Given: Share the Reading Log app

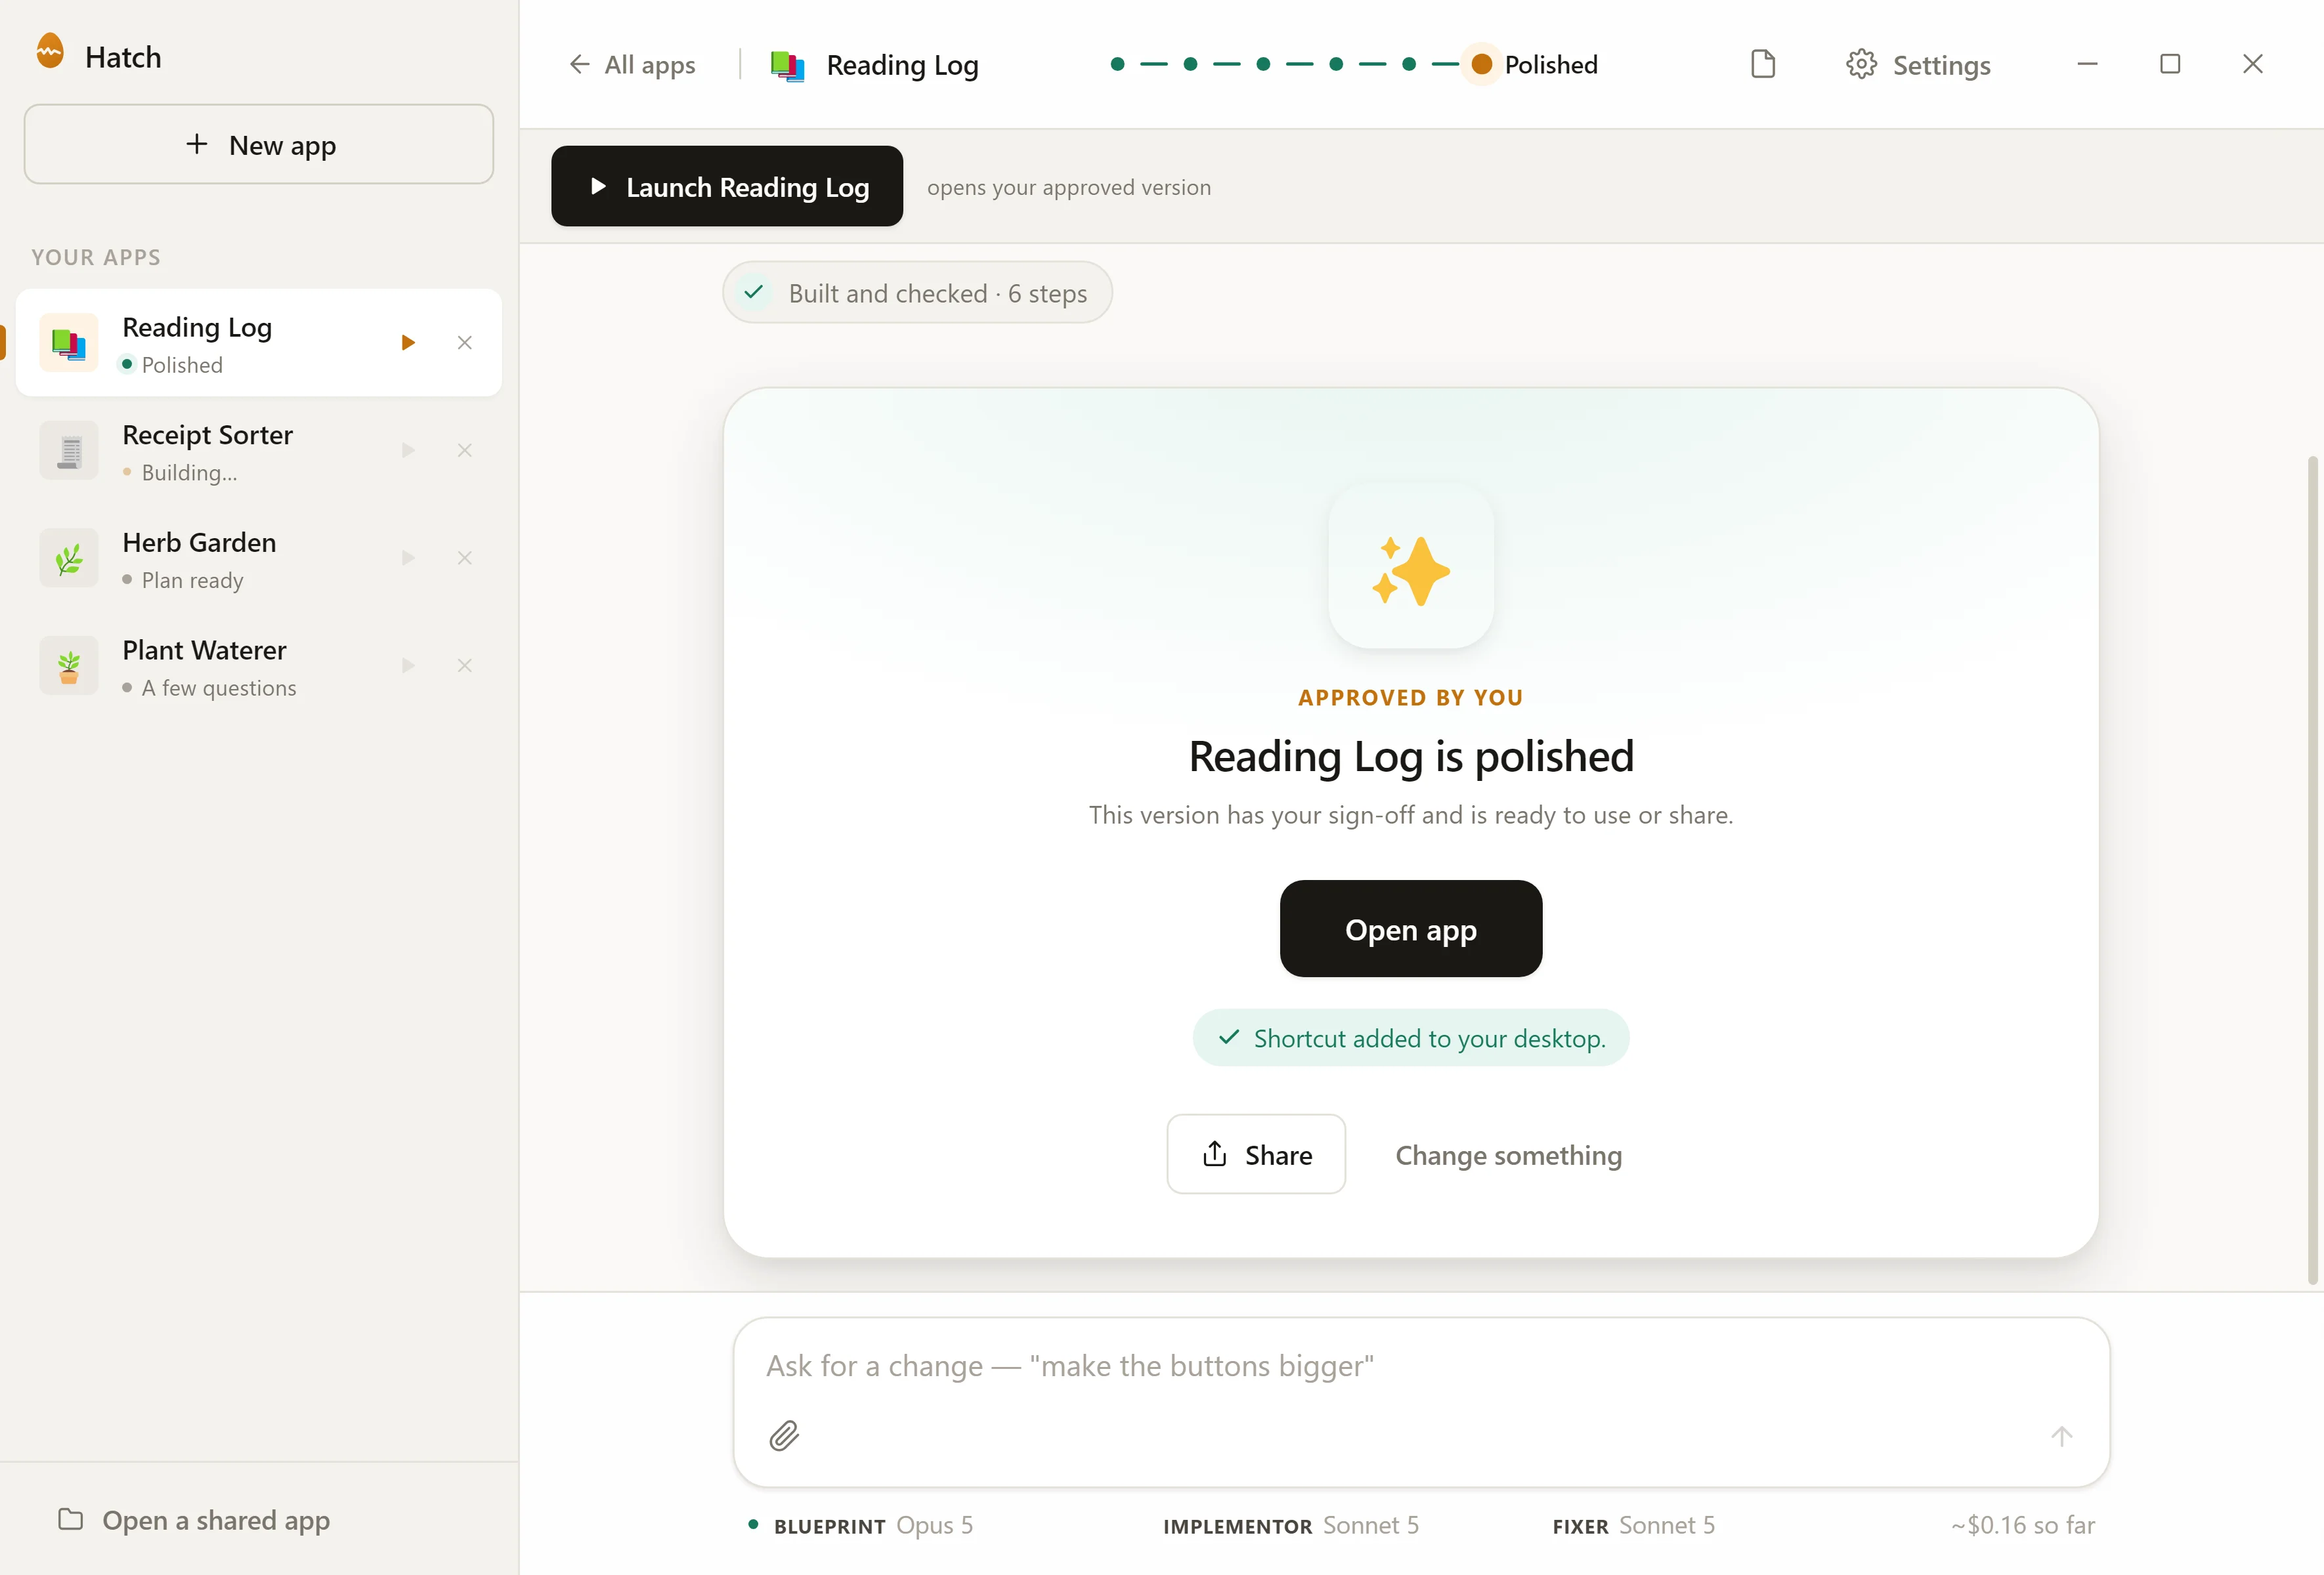Looking at the screenshot, I should click(1256, 1154).
